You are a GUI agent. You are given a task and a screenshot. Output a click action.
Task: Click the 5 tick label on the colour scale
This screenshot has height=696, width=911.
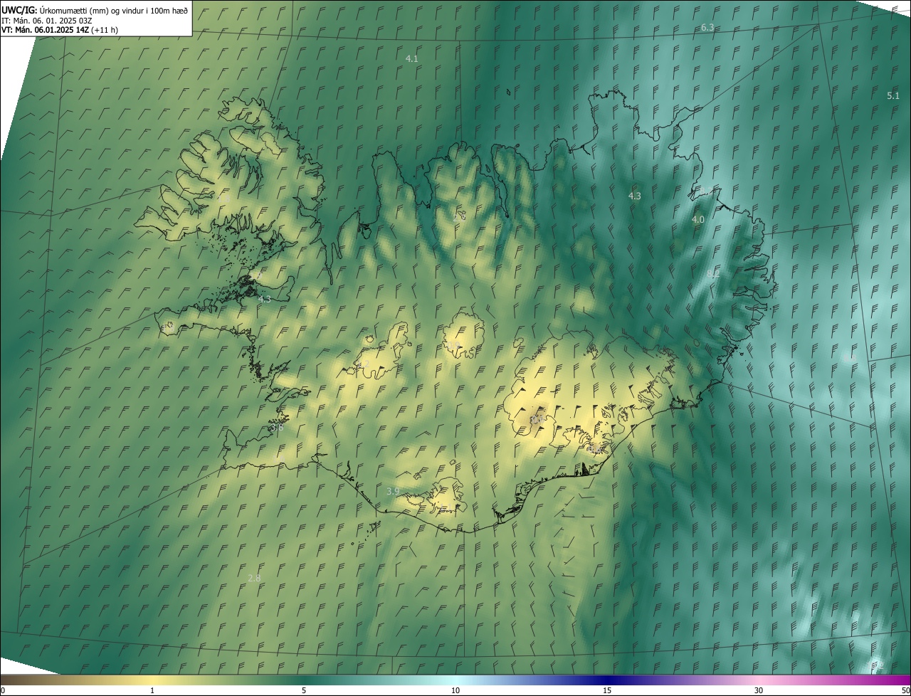tap(304, 690)
